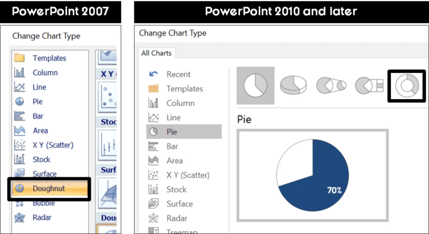Select X Y (Scatter) in PowerPoint 2007 list
Image resolution: width=429 pixels, height=234 pixels.
[x=53, y=145]
